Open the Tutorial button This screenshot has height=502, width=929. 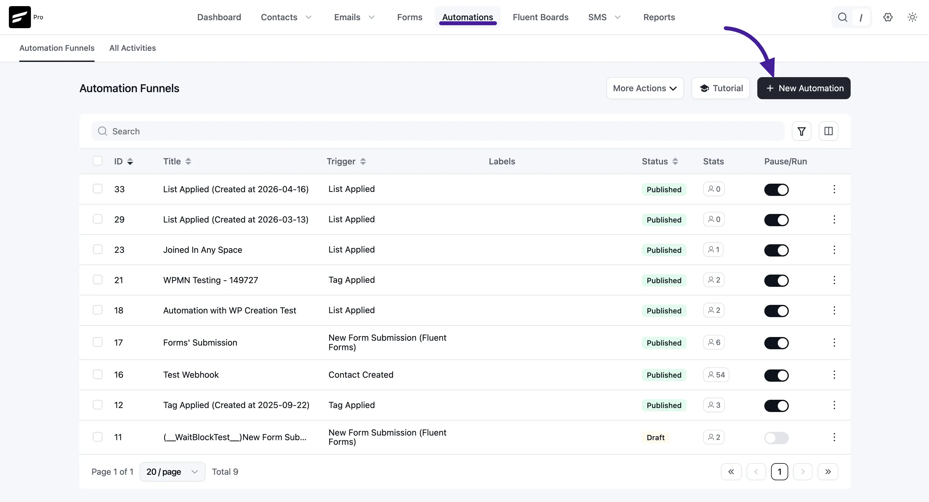(x=721, y=88)
